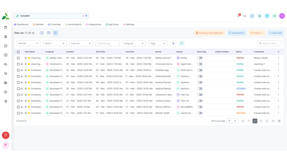Open the compass edit sidebar icon

(x=6, y=46)
